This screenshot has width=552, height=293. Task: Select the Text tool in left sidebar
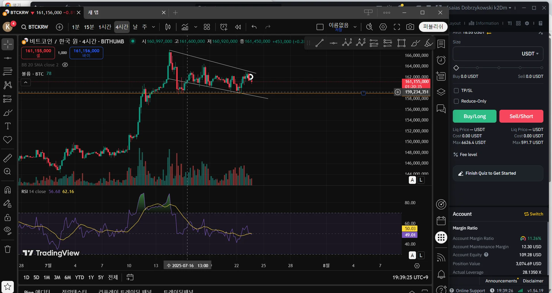[8, 126]
